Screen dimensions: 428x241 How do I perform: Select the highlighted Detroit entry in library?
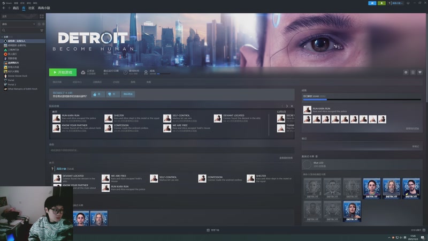pos(22,41)
